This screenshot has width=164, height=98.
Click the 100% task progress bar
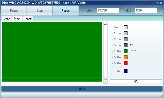(x=82, y=89)
